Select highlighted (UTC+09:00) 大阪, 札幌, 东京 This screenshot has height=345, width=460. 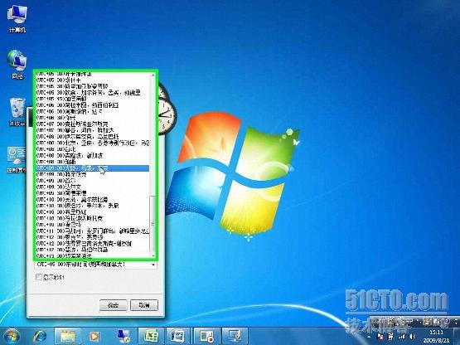(93, 168)
